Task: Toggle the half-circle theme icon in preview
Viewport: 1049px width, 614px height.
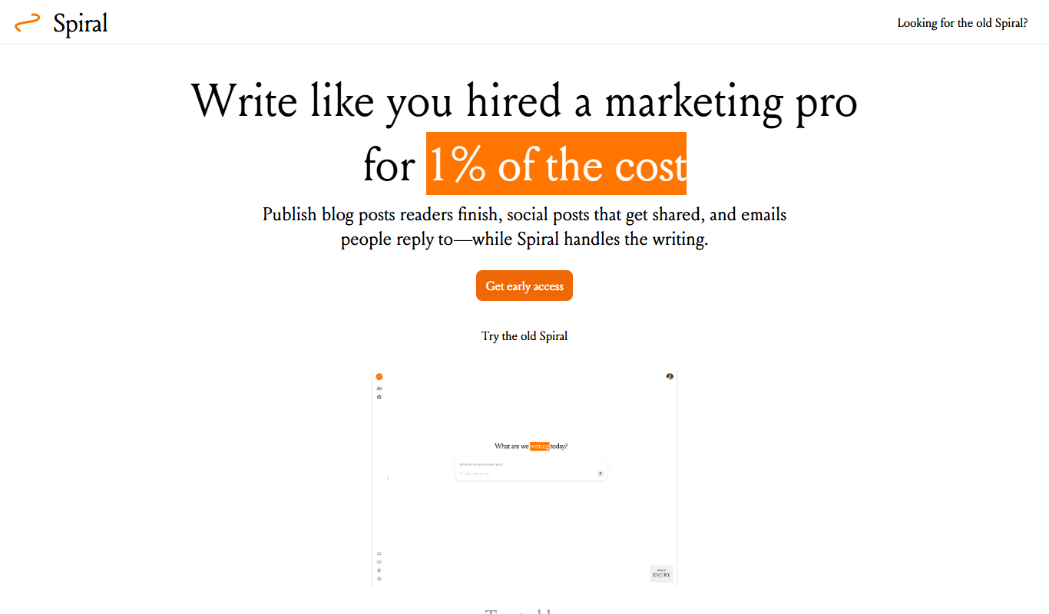Action: (379, 570)
